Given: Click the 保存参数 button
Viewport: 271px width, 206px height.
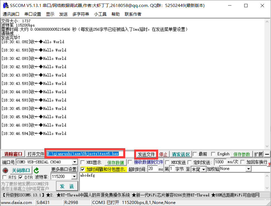Looking at the screenshot, I should (241, 154).
